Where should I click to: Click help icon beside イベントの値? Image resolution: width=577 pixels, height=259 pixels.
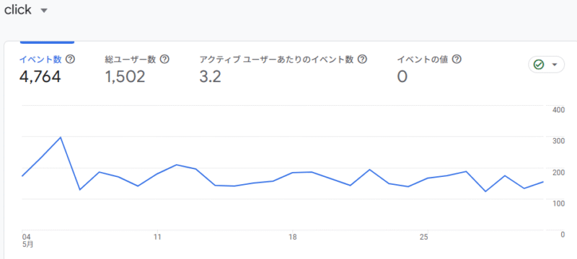tap(457, 59)
